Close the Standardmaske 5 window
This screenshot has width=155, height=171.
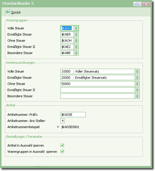[146, 4]
